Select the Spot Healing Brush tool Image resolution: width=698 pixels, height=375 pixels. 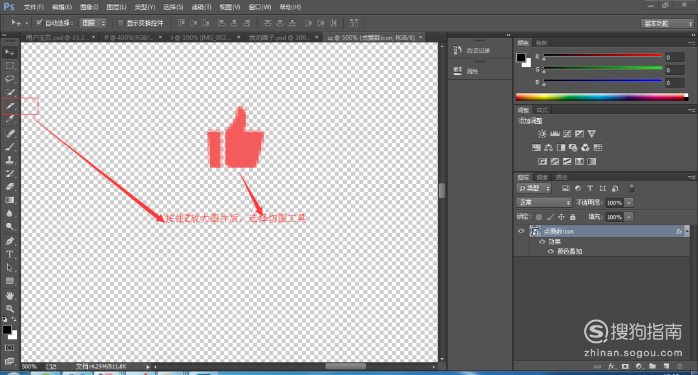point(10,134)
